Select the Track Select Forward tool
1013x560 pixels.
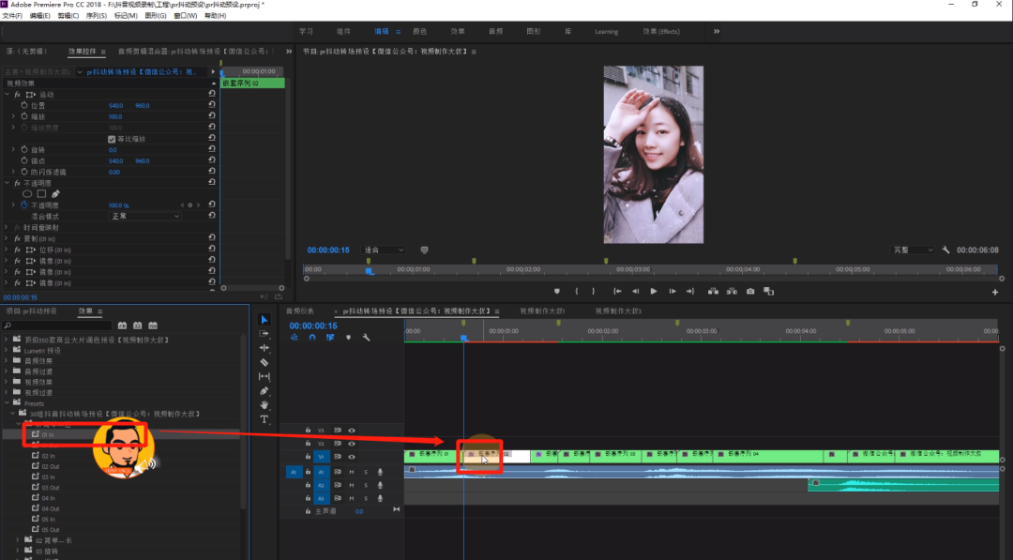pos(265,334)
